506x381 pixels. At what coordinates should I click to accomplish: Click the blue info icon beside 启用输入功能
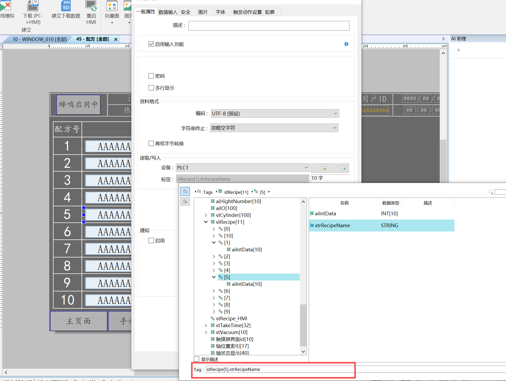pos(346,44)
